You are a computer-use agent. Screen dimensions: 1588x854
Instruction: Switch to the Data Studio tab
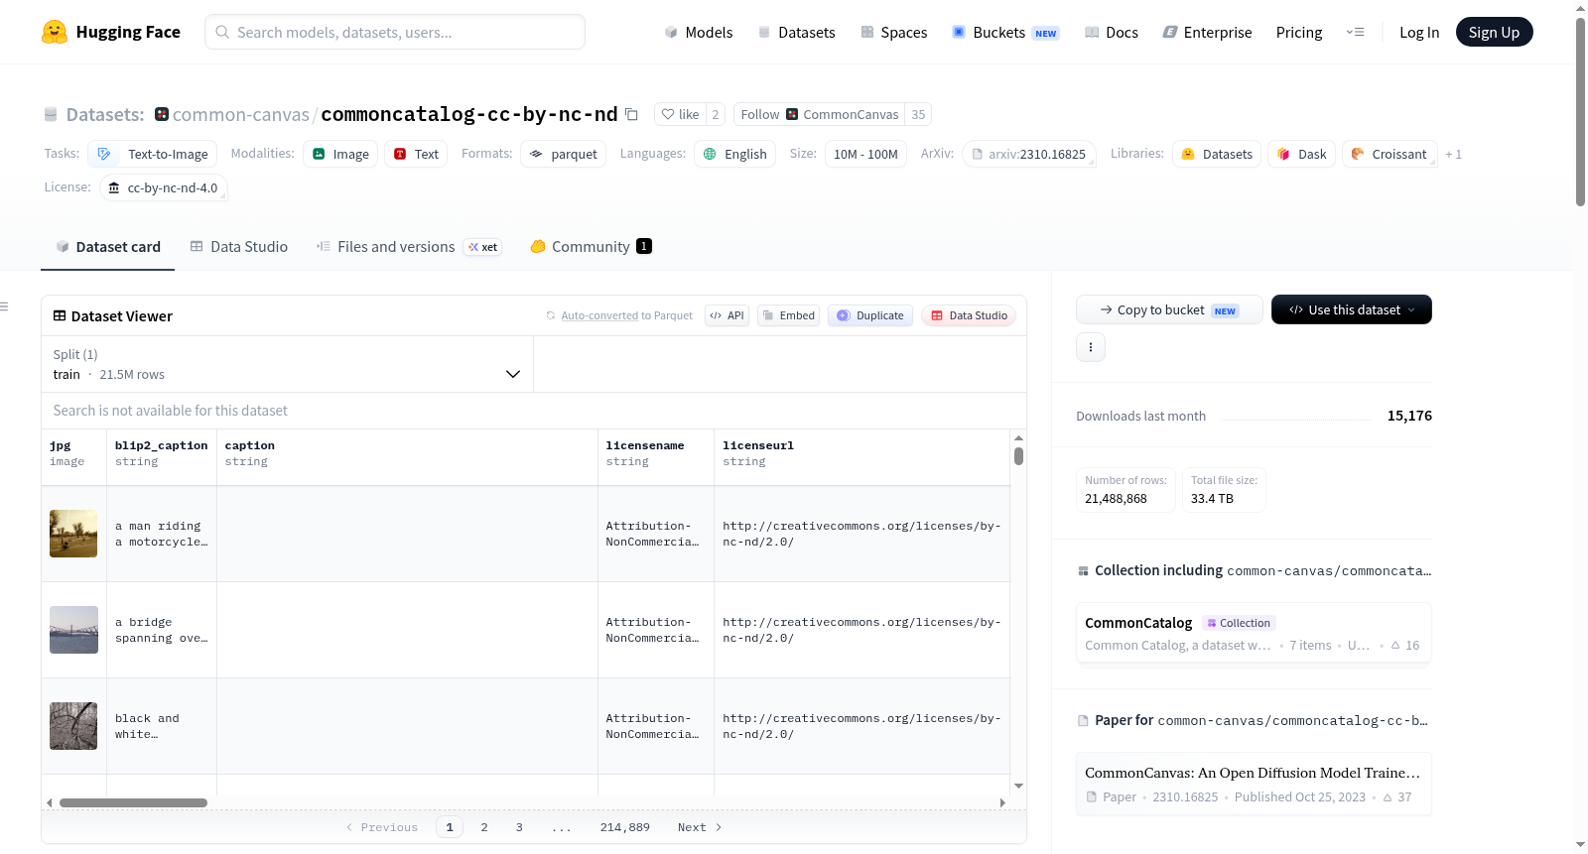[x=239, y=246]
